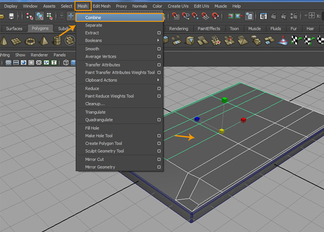Image resolution: width=324 pixels, height=232 pixels.
Task: Click the blue Z-axis manipulator handle
Action: click(x=197, y=118)
